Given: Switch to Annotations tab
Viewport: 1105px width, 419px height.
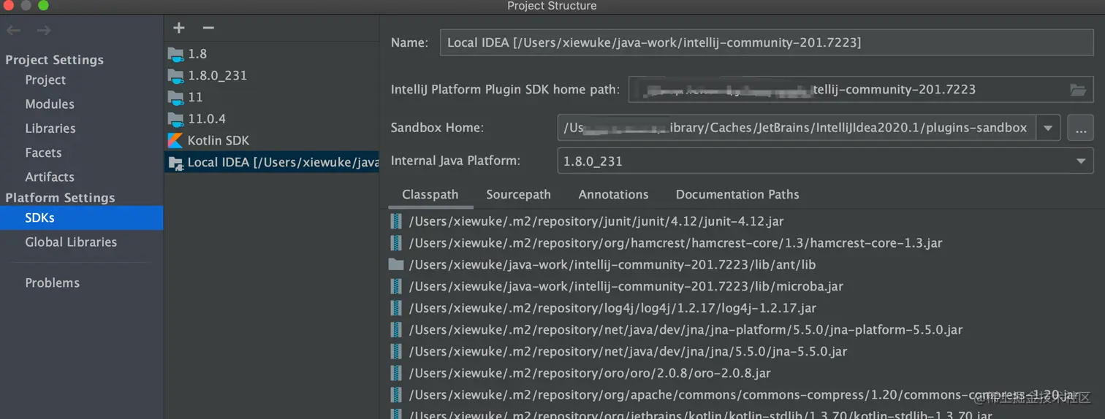Looking at the screenshot, I should click(613, 195).
